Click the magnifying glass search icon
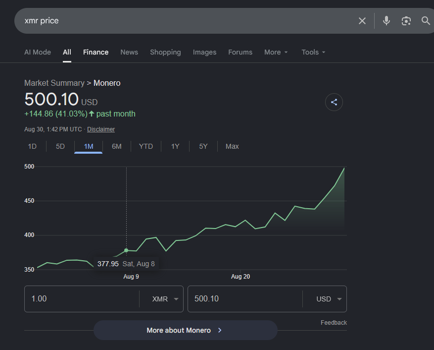Image resolution: width=434 pixels, height=350 pixels. 426,21
